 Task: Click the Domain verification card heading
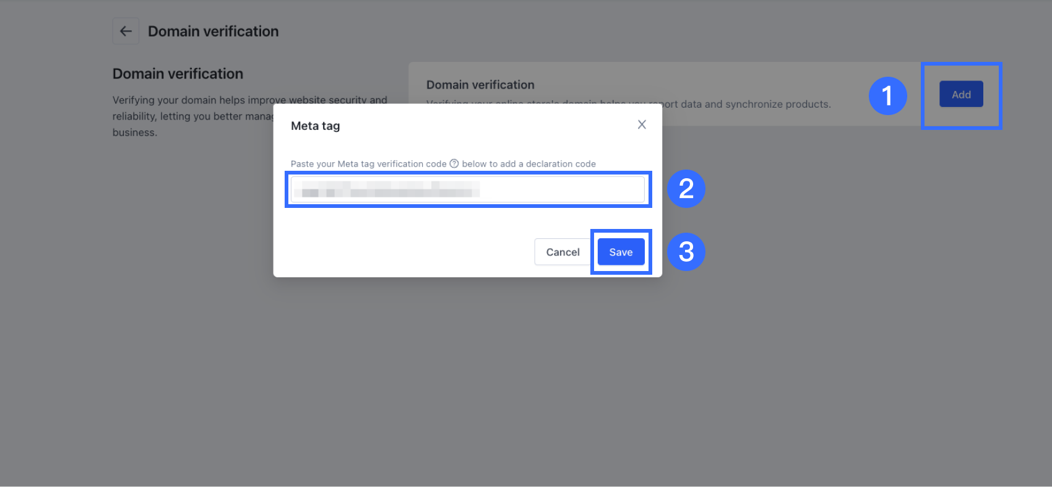(480, 85)
